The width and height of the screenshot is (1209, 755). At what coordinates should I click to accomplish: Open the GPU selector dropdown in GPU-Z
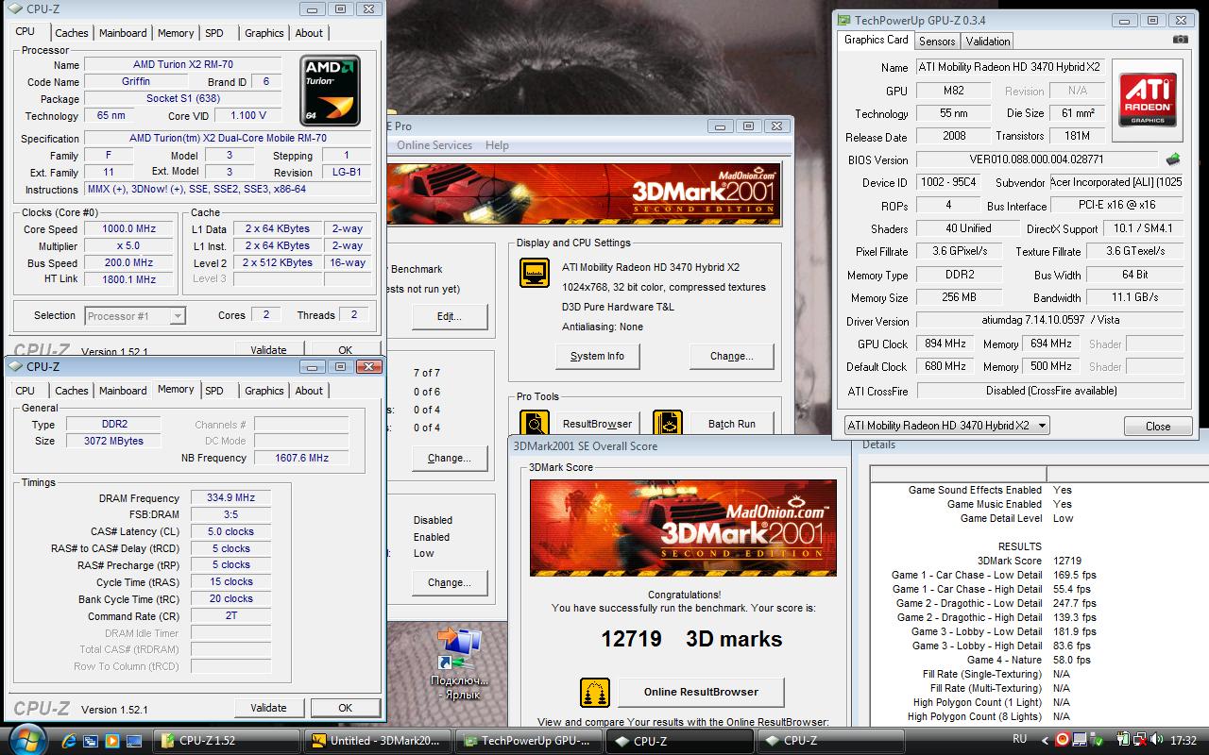coord(946,426)
